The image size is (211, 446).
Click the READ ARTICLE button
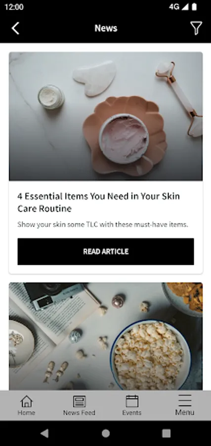tap(106, 251)
